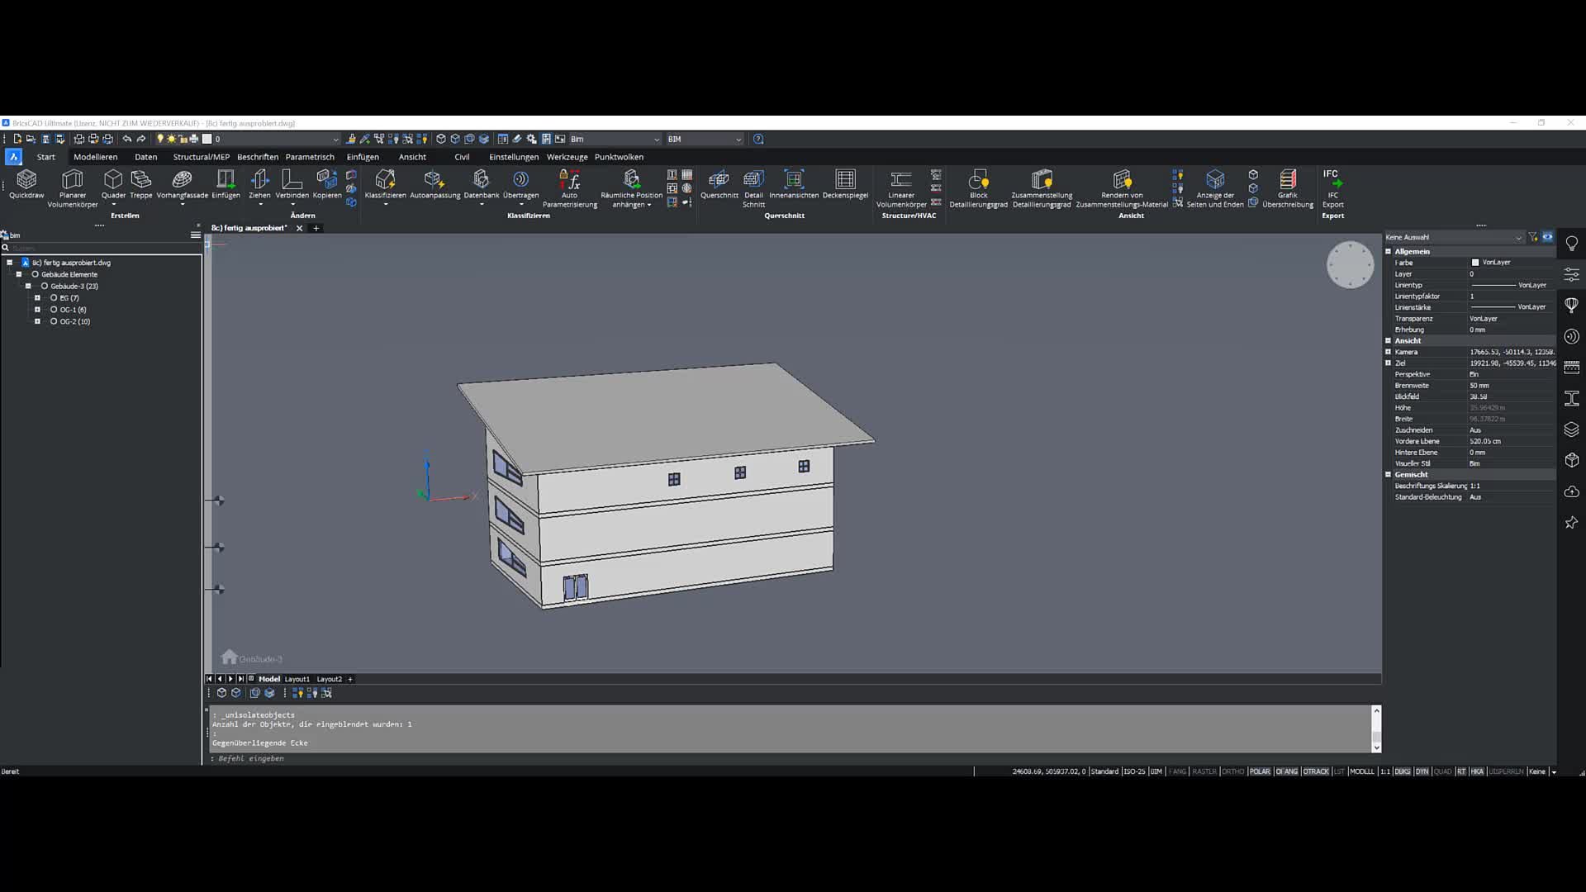1586x892 pixels.
Task: Collapse the Ansicht properties section
Action: pos(1389,340)
